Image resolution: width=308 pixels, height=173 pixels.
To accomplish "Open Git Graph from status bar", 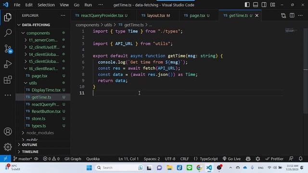I will (x=73, y=159).
